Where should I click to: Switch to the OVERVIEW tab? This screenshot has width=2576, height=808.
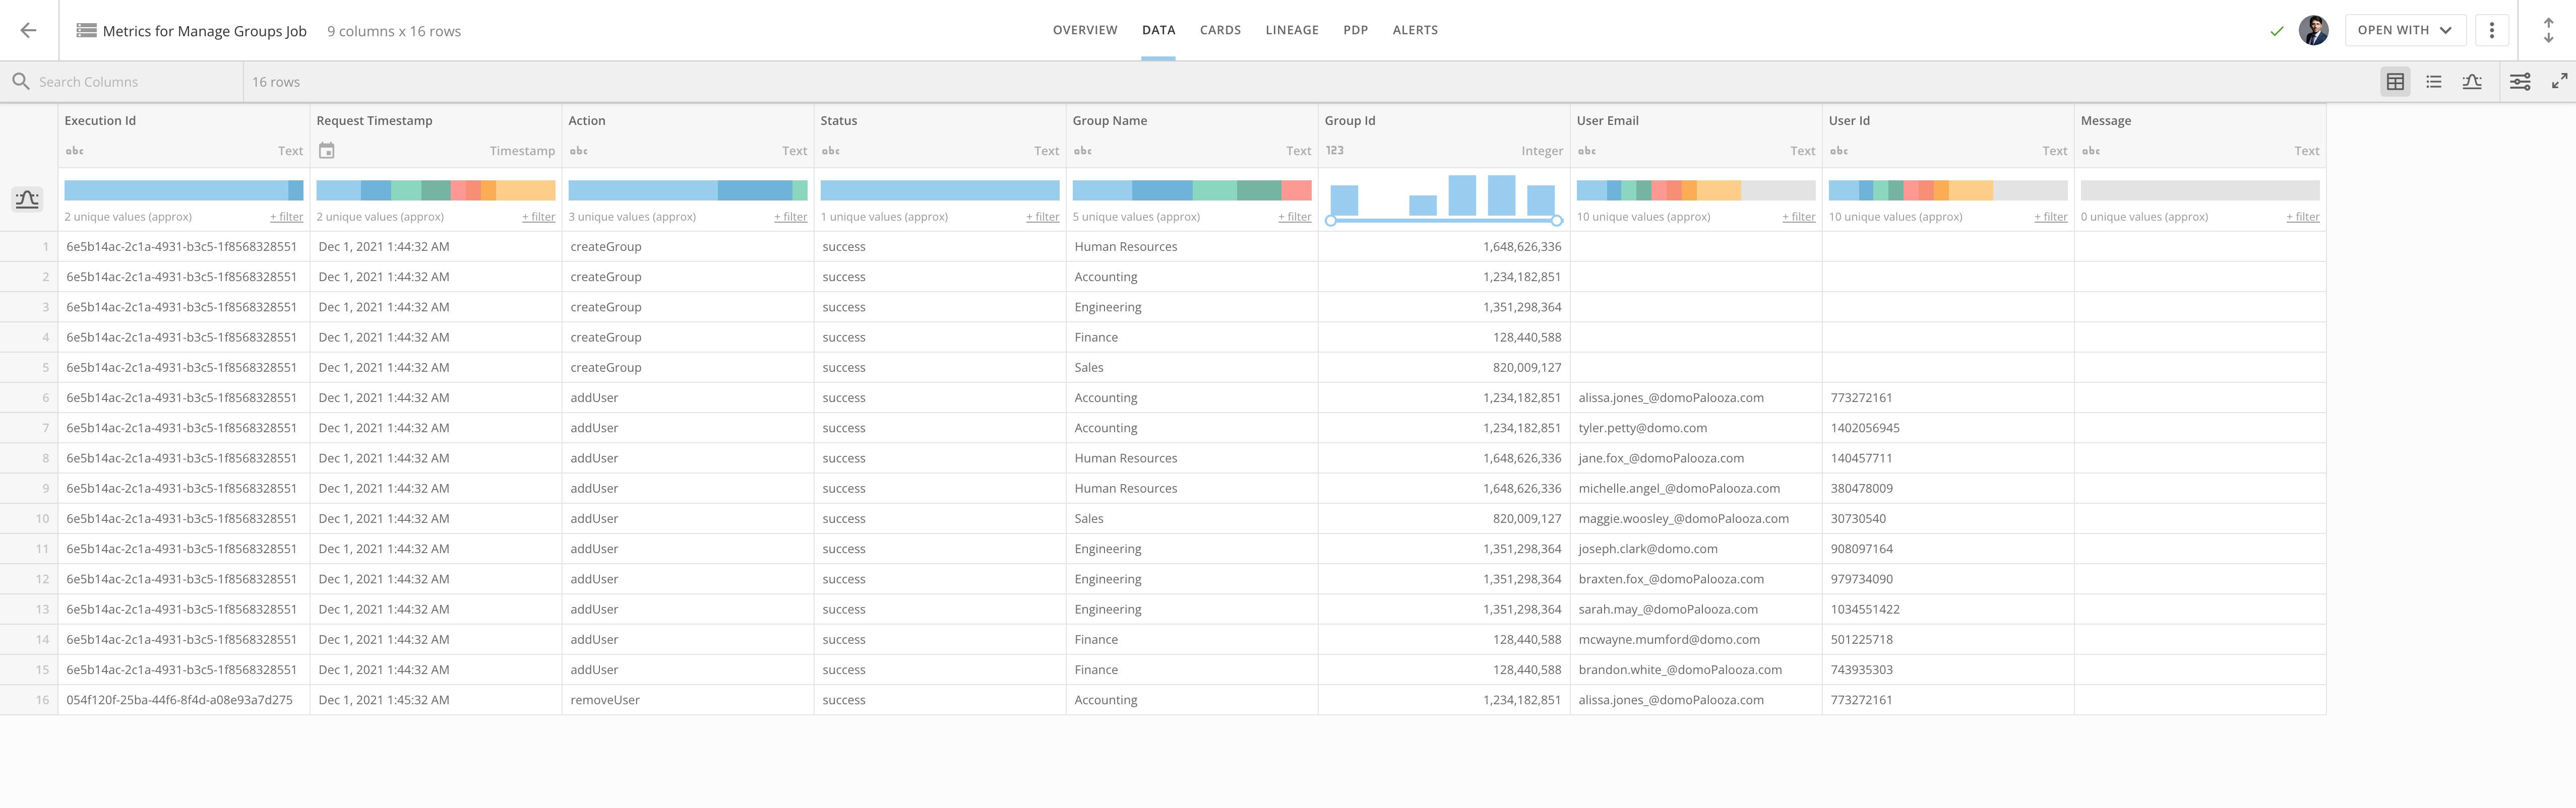[x=1084, y=30]
